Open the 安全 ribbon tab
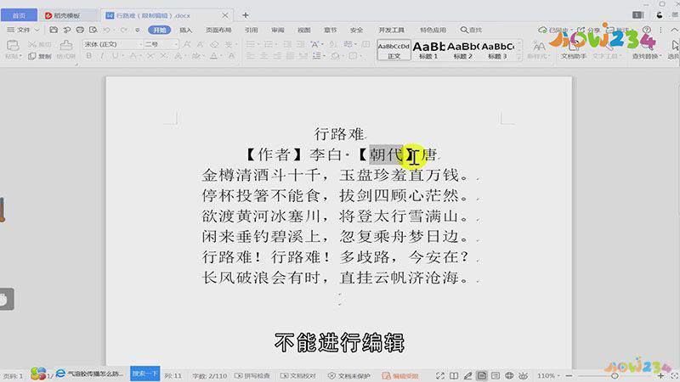This screenshot has height=382, width=680. click(x=356, y=30)
